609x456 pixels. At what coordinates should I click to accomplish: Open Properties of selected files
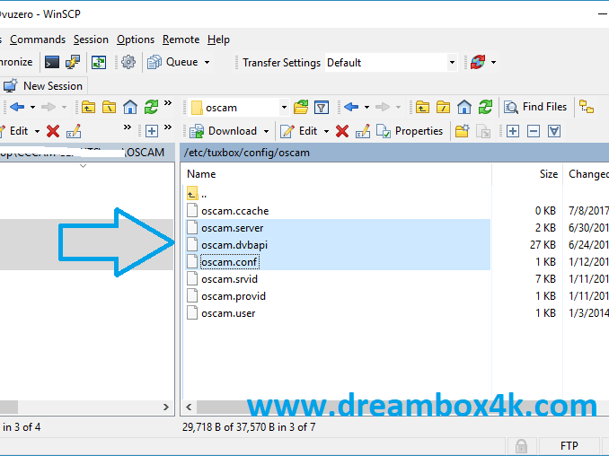410,131
